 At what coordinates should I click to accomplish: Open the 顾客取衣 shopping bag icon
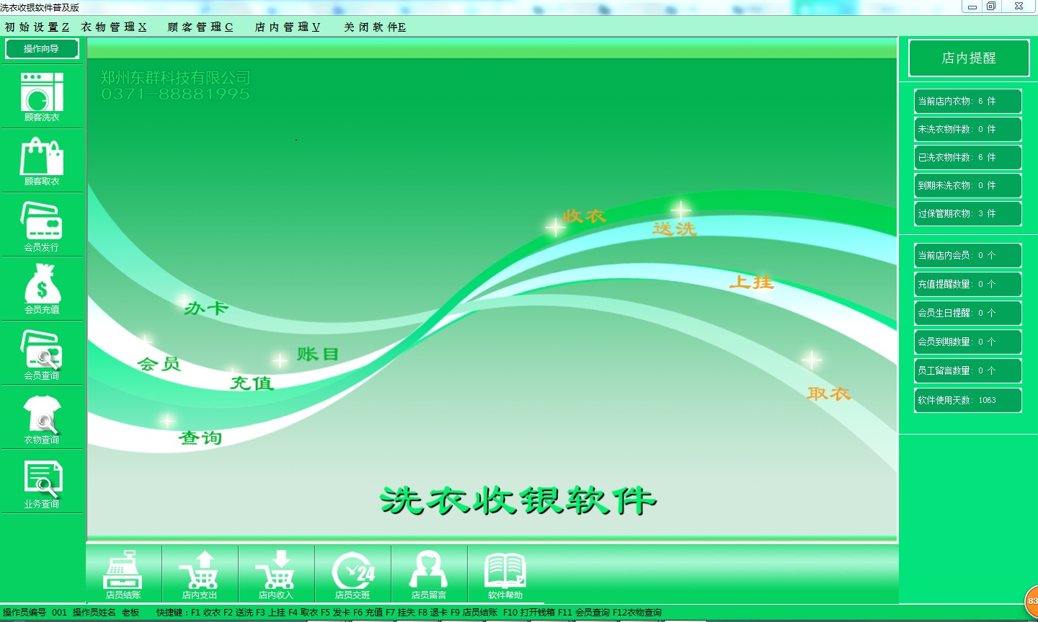pyautogui.click(x=42, y=161)
